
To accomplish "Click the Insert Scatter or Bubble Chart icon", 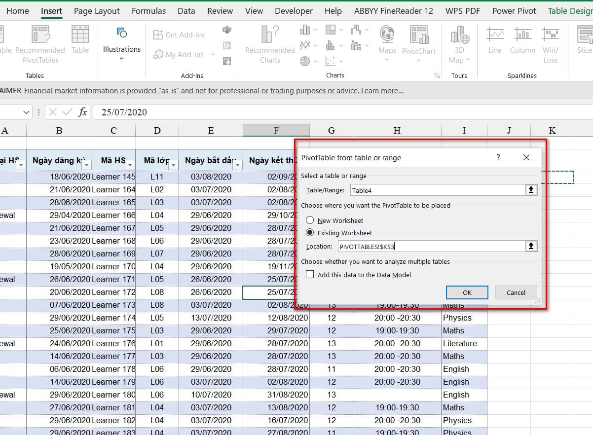I will click(x=331, y=61).
